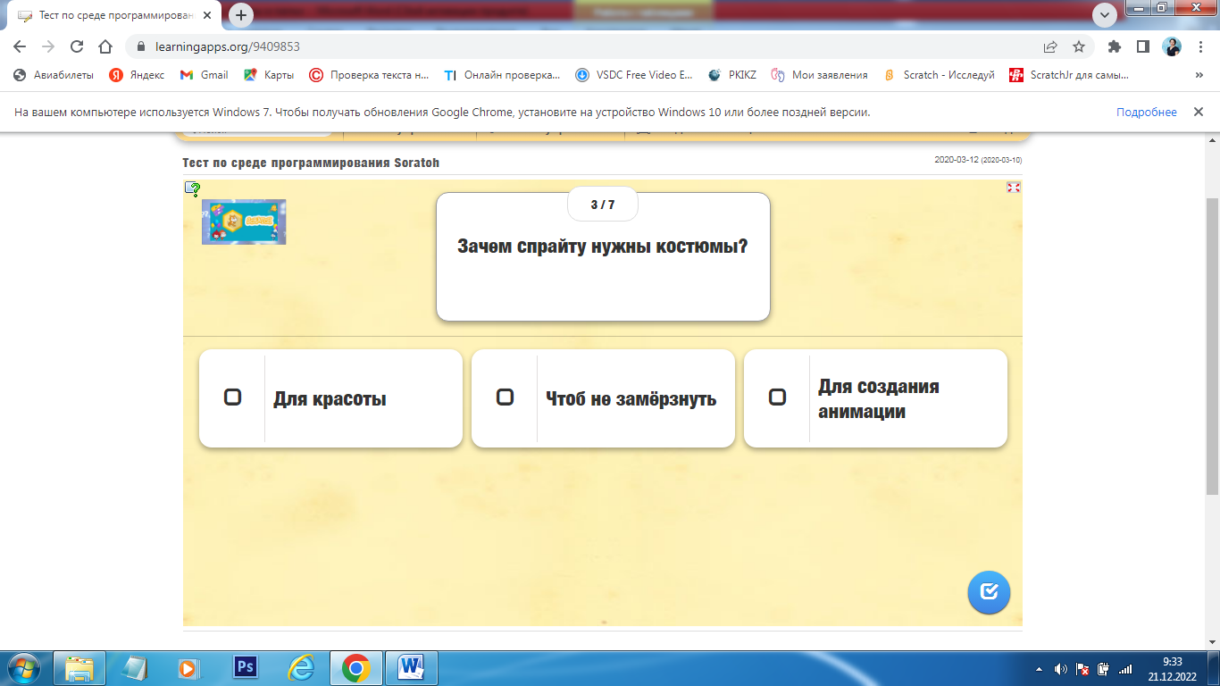Open the Карты bookmark
The image size is (1220, 686).
click(269, 75)
